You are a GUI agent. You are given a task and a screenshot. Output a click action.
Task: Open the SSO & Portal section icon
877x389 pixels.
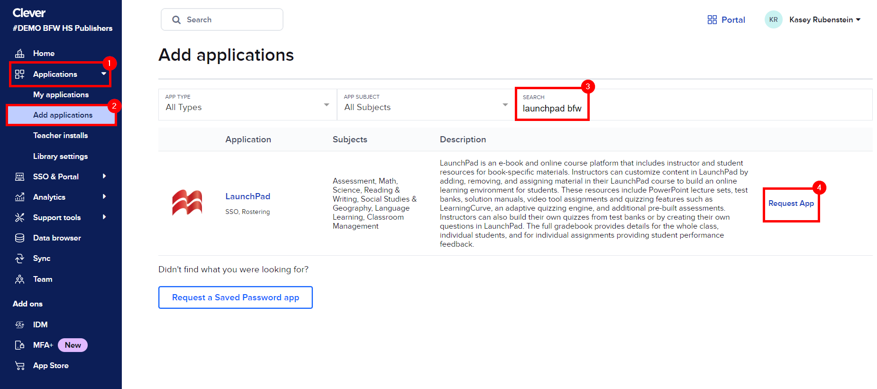click(19, 176)
